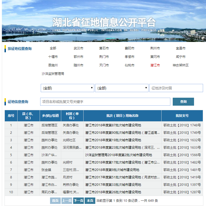
Task: Focus the 征地涉及村居 input field
Action: tap(176, 88)
